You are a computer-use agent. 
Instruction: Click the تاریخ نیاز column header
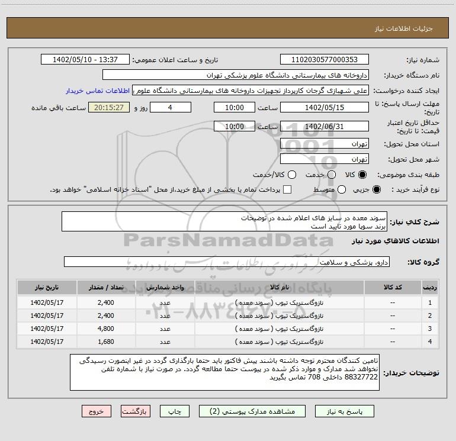coord(47,287)
